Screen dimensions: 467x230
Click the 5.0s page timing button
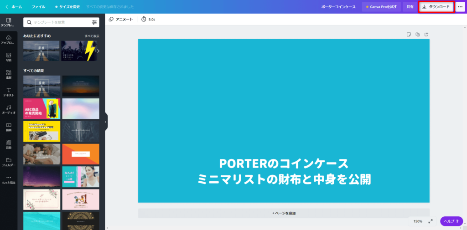click(148, 19)
